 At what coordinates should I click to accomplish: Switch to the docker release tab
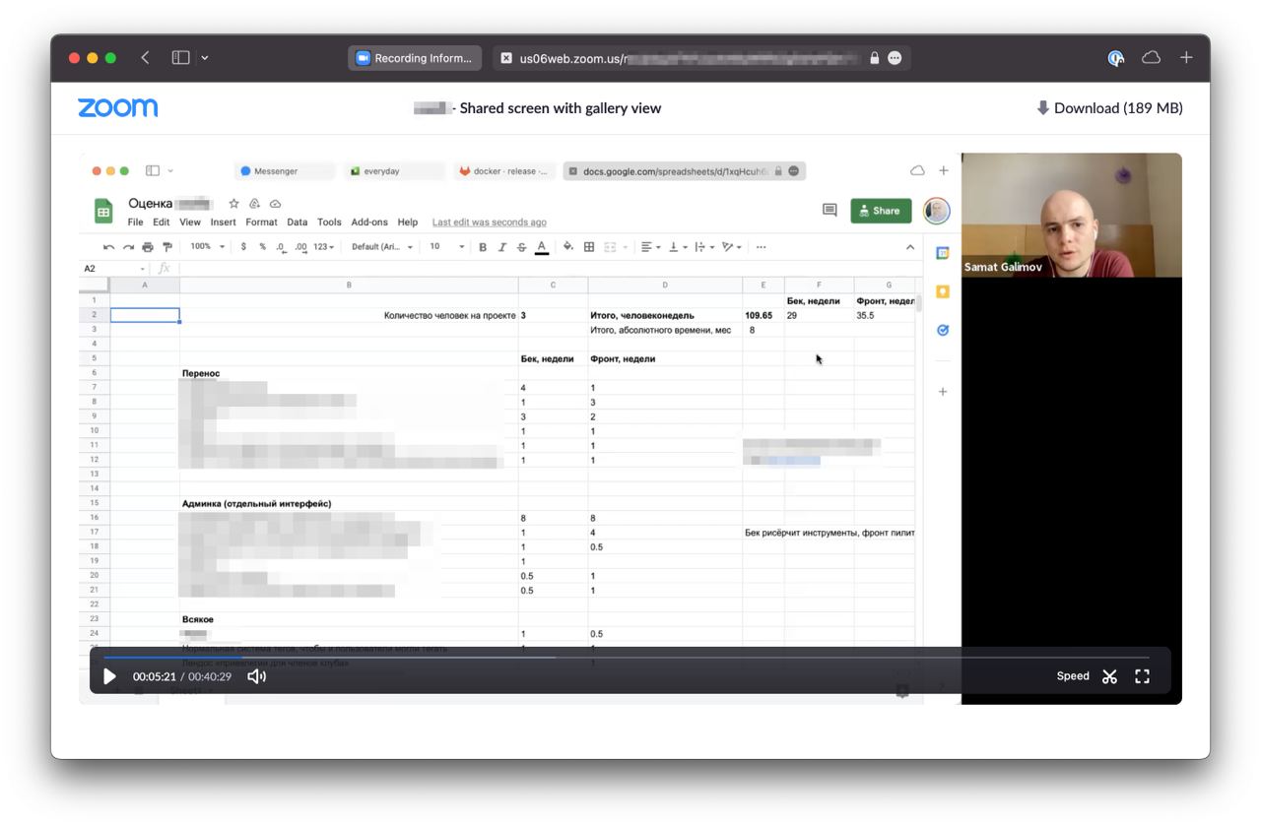pyautogui.click(x=503, y=171)
